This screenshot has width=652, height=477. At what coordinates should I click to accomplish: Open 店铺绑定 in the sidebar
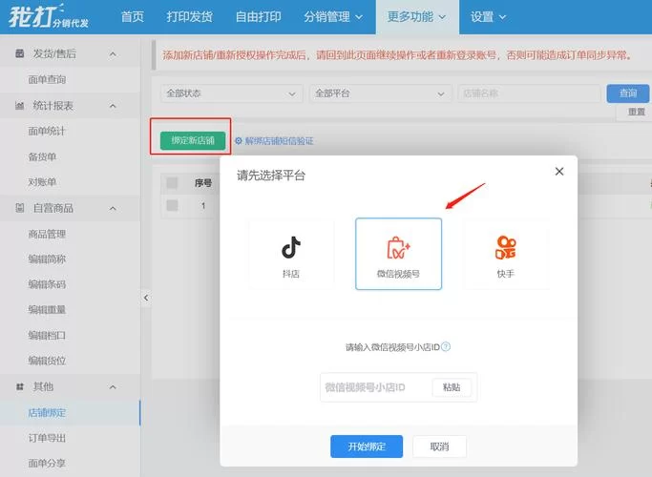point(47,412)
